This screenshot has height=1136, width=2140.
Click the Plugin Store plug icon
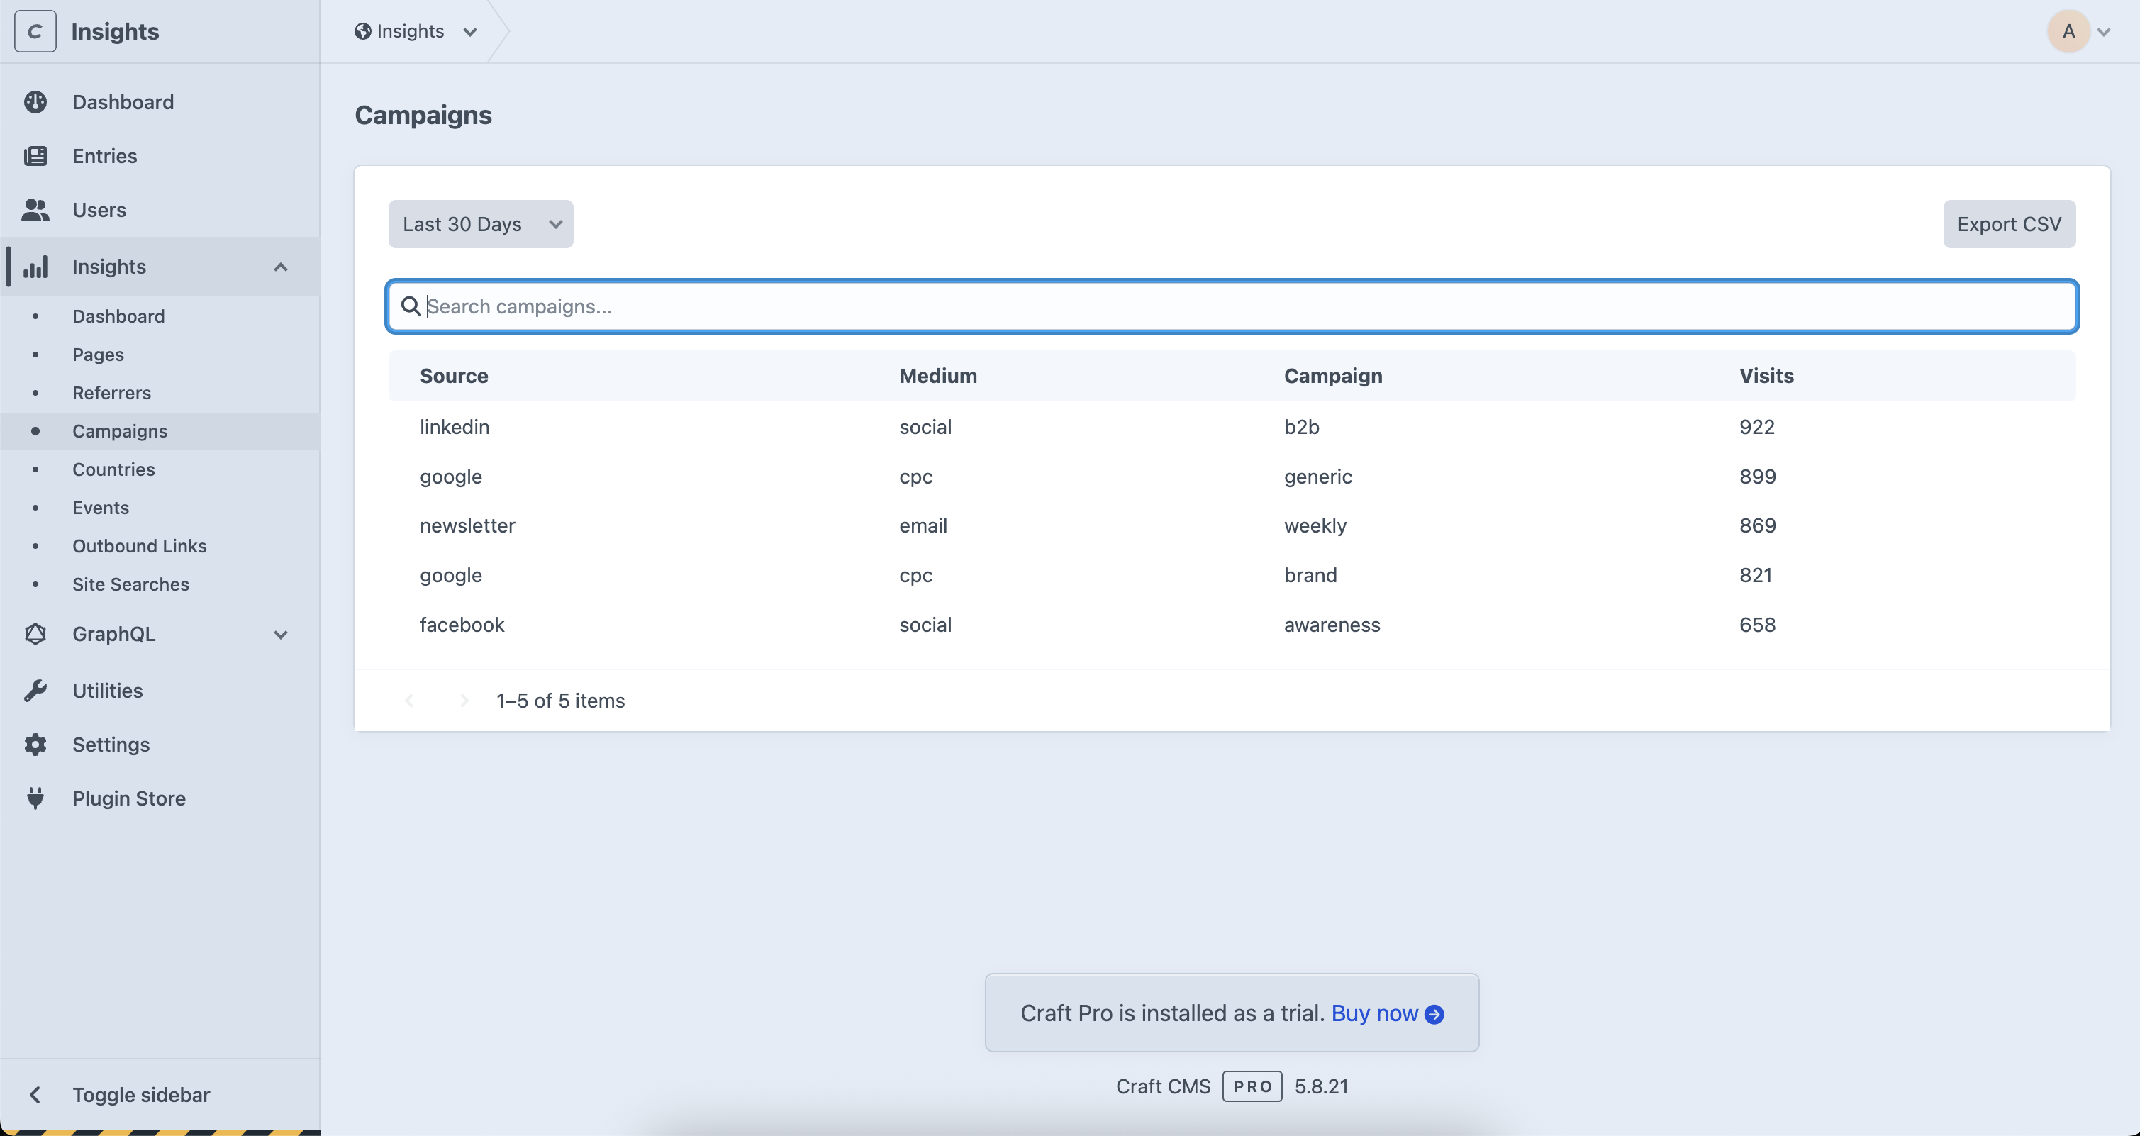(35, 798)
